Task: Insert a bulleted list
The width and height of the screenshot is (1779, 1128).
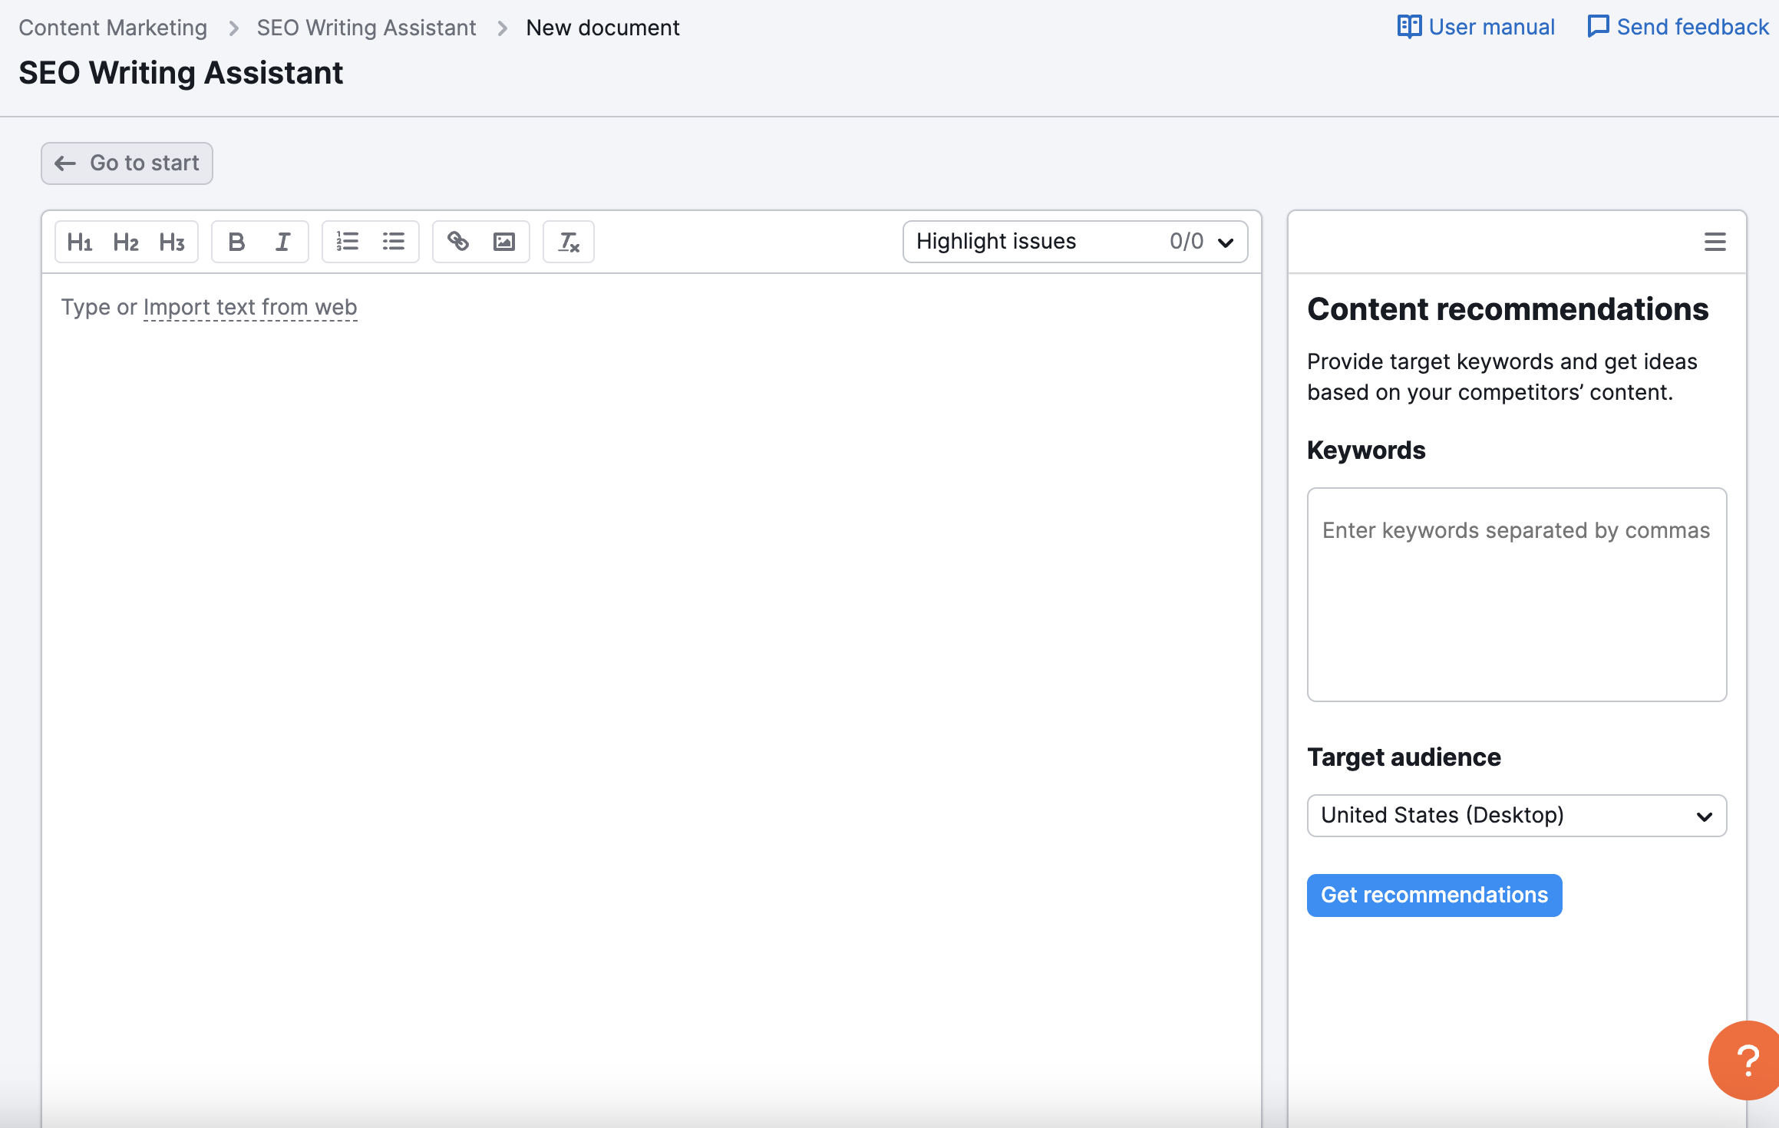Action: [394, 242]
